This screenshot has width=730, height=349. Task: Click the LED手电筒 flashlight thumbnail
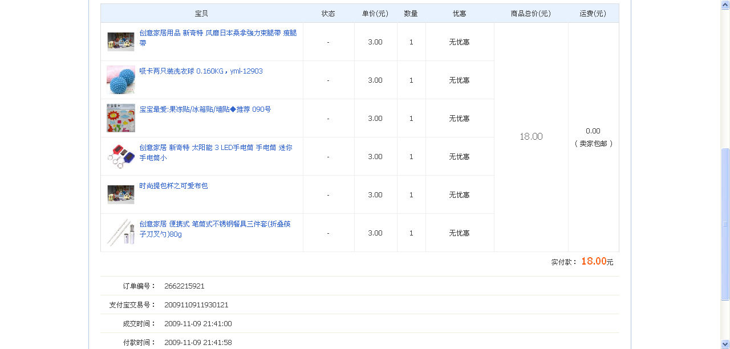(121, 156)
